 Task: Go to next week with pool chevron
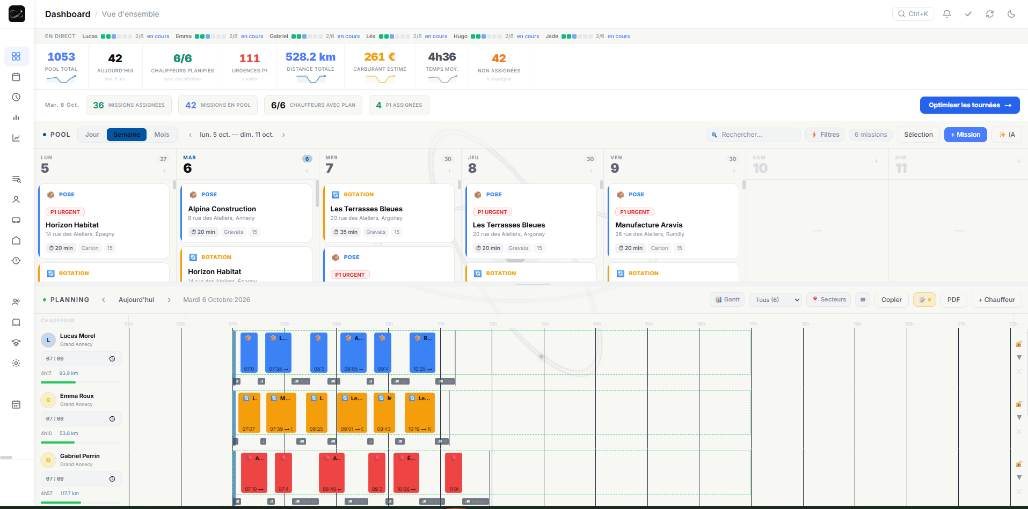point(283,135)
